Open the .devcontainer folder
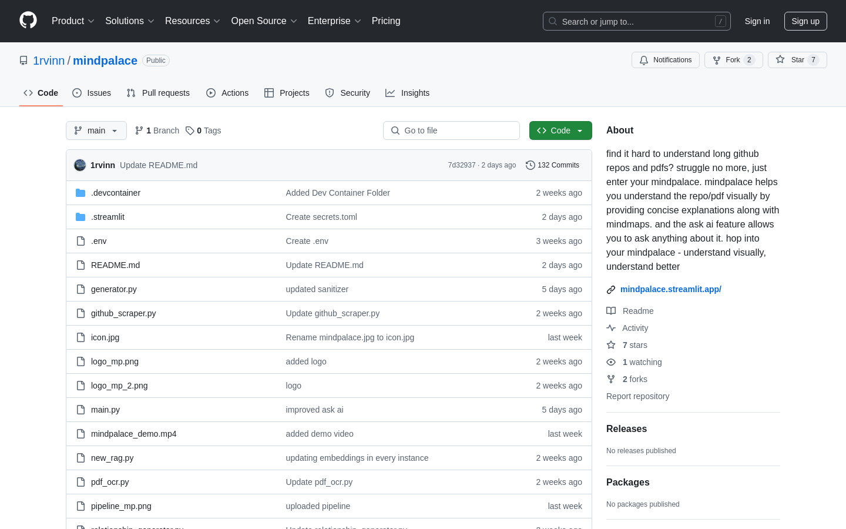This screenshot has width=846, height=529. (x=115, y=193)
